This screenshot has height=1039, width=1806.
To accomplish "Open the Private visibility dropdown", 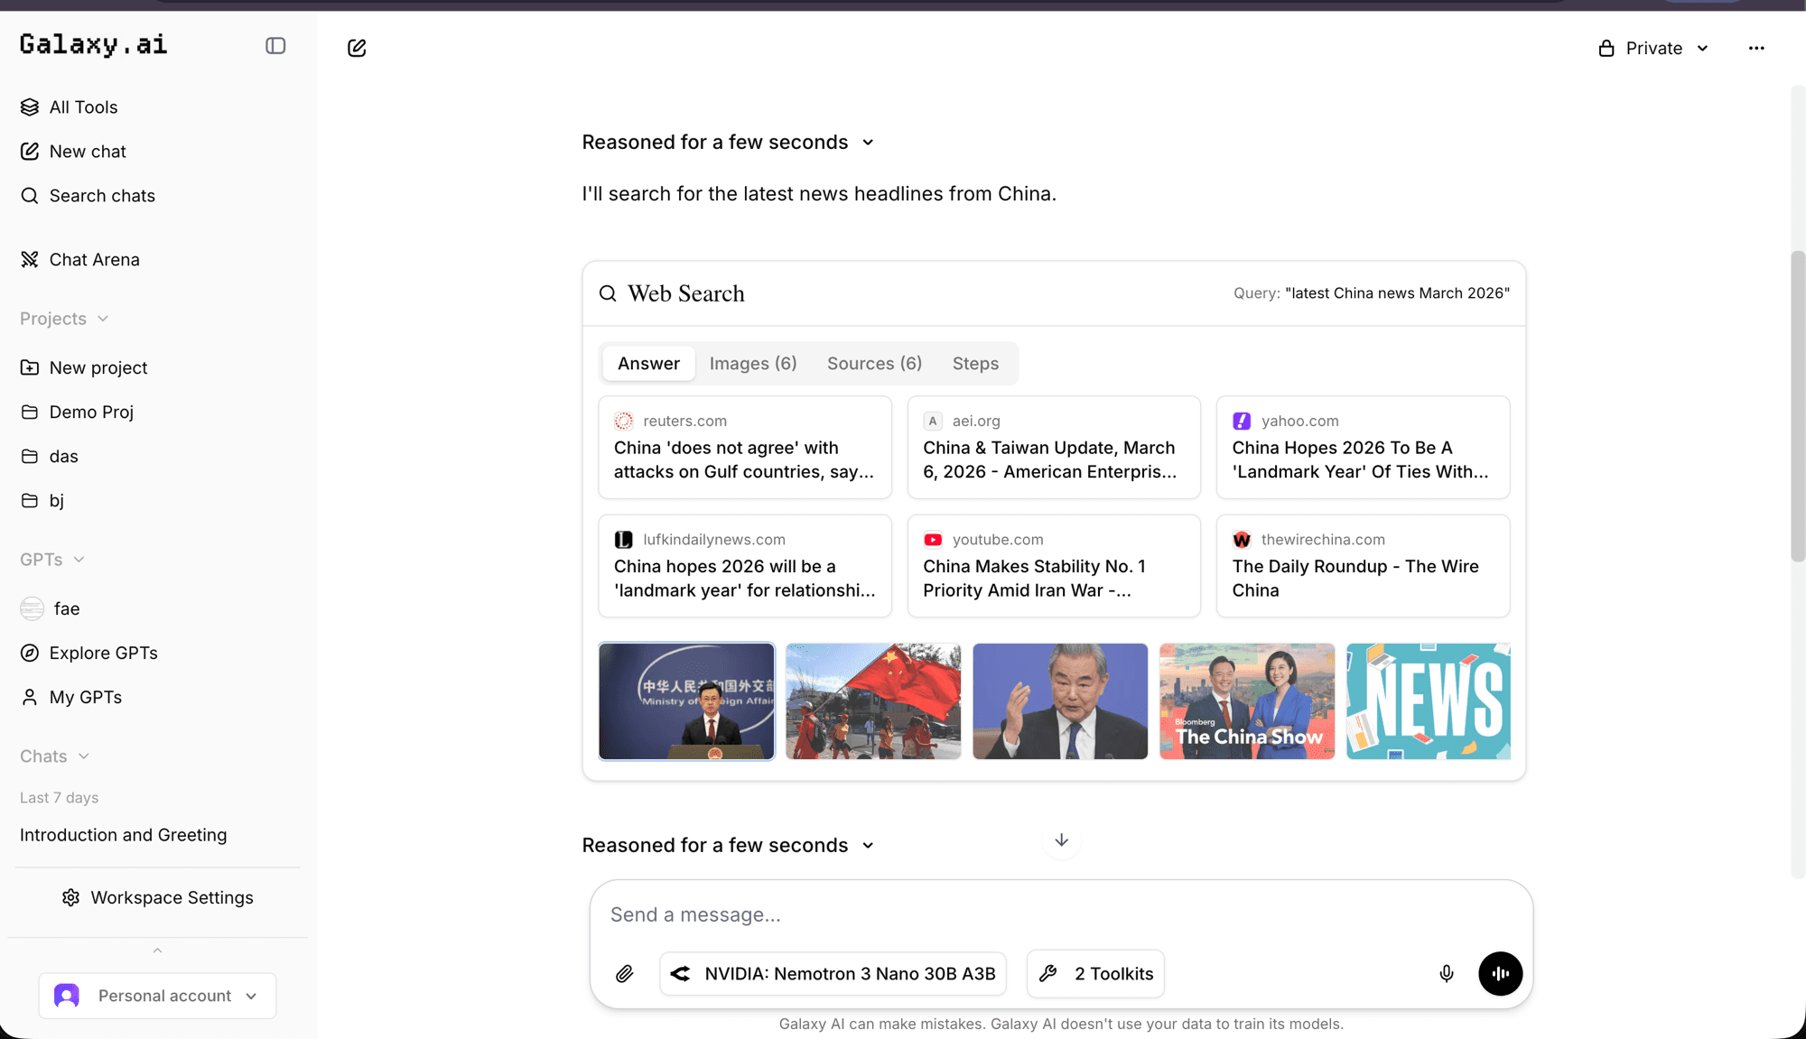I will [x=1652, y=48].
